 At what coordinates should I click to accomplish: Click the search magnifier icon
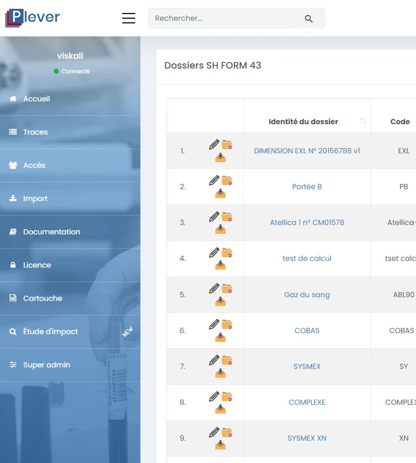click(308, 19)
